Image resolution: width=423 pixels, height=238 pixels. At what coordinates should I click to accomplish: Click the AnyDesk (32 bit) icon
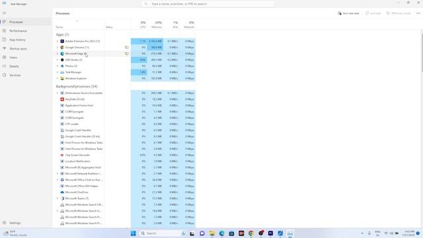tap(62, 99)
